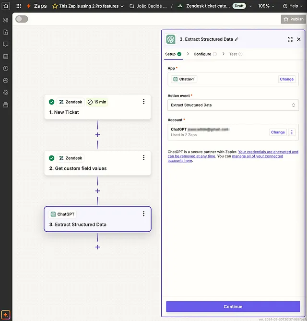Open the sidebar history clock icon

pos(6,69)
